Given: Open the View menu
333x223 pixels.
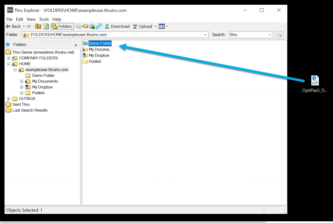Looking at the screenshot, I should click(31, 19).
